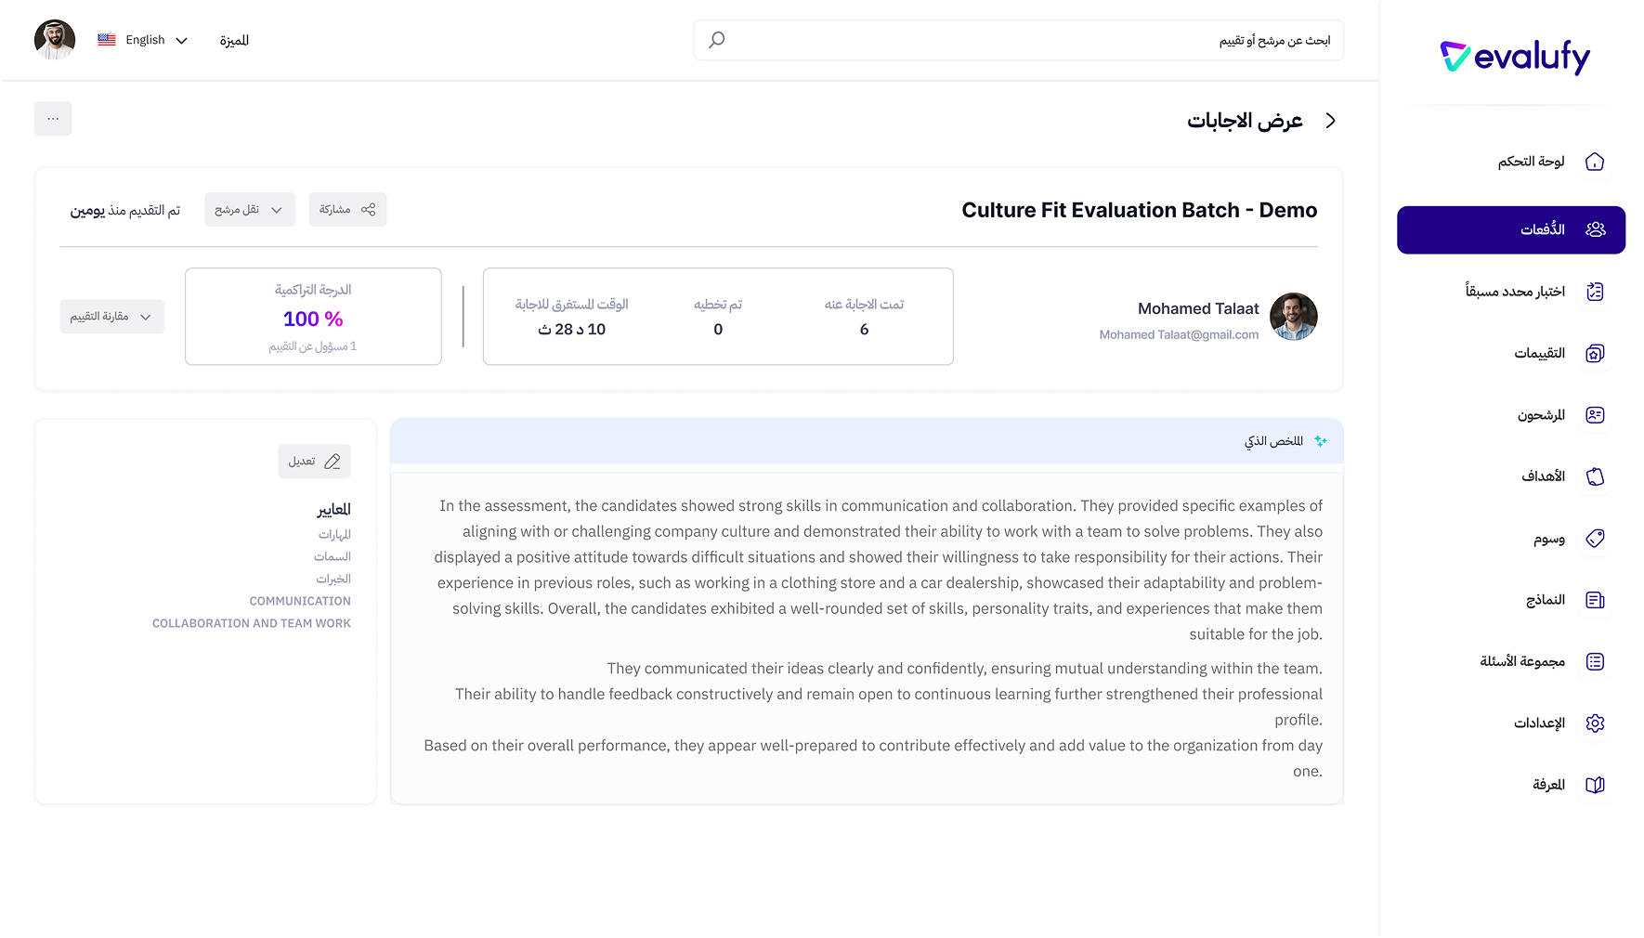Open مجموعة الأسئلة question bank icon
Image resolution: width=1644 pixels, height=938 pixels.
click(x=1596, y=661)
